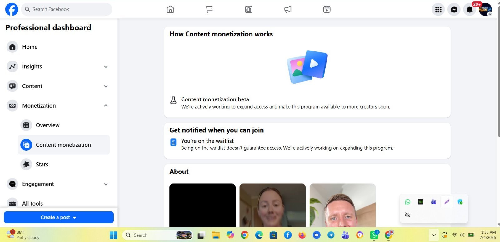This screenshot has width=500, height=242.
Task: Click the Home house icon in sidebar
Action: pos(12,47)
